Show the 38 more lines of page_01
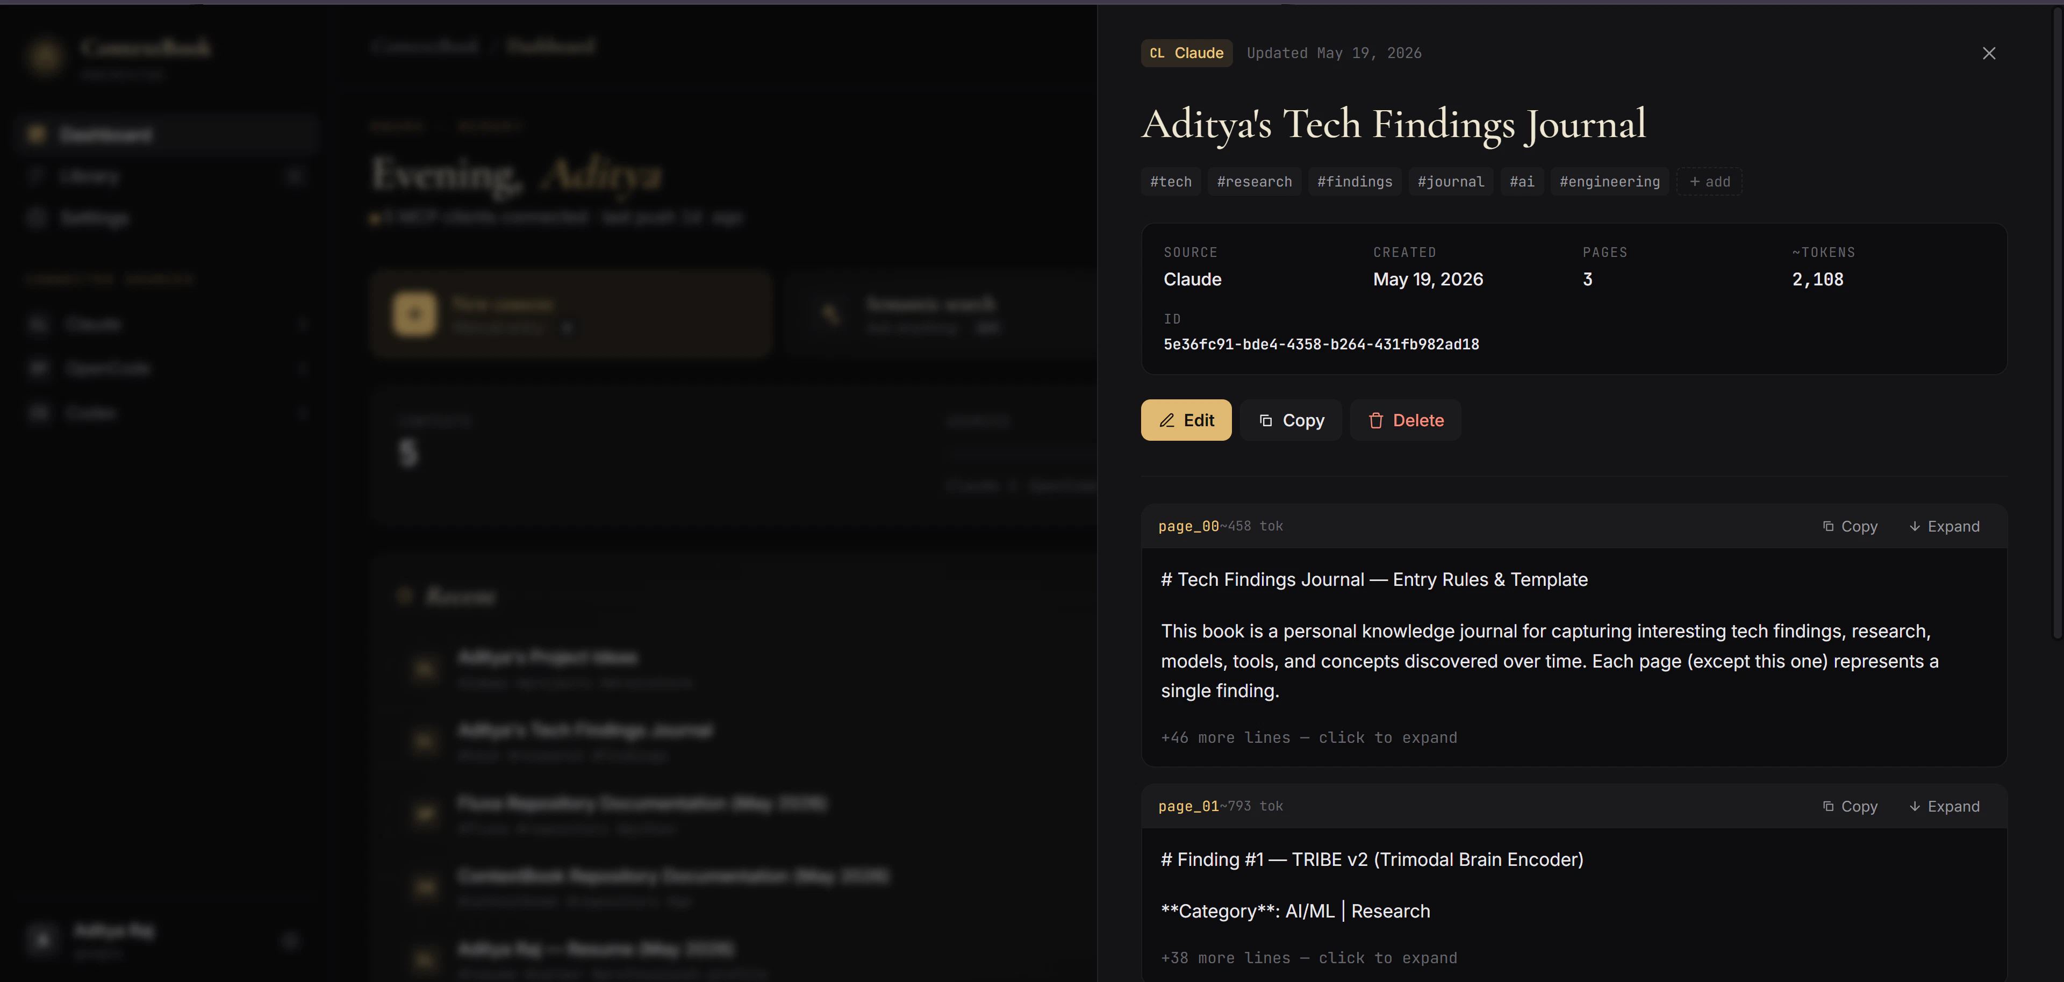Viewport: 2064px width, 982px height. click(x=1308, y=957)
